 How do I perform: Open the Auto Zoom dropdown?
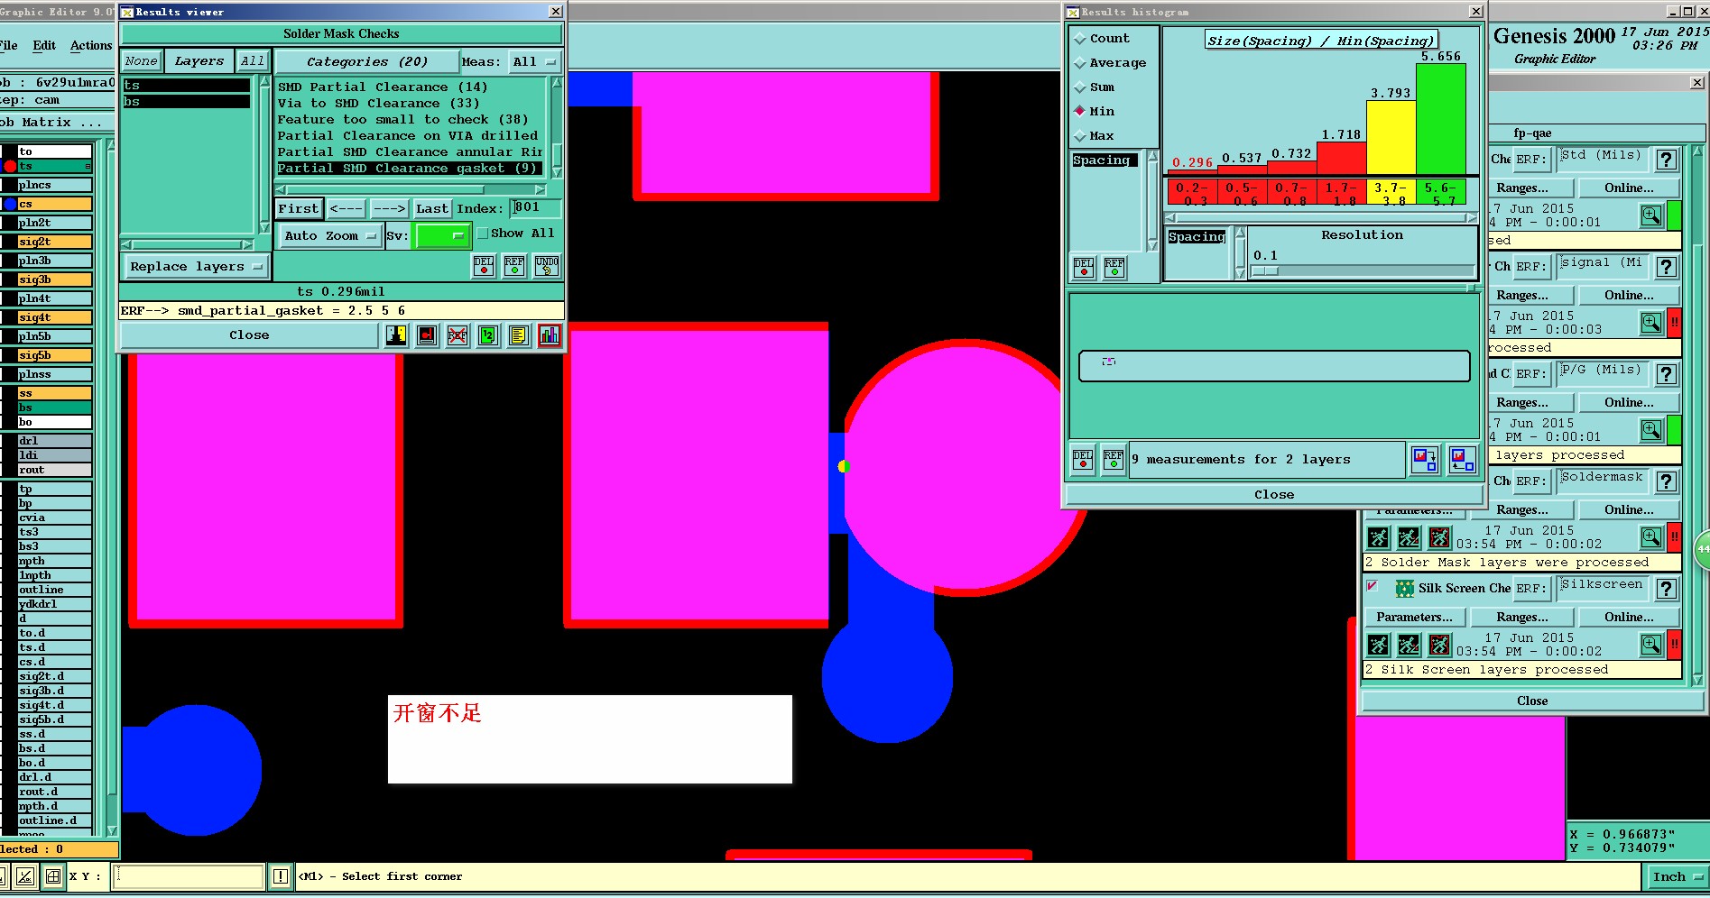pyautogui.click(x=329, y=236)
